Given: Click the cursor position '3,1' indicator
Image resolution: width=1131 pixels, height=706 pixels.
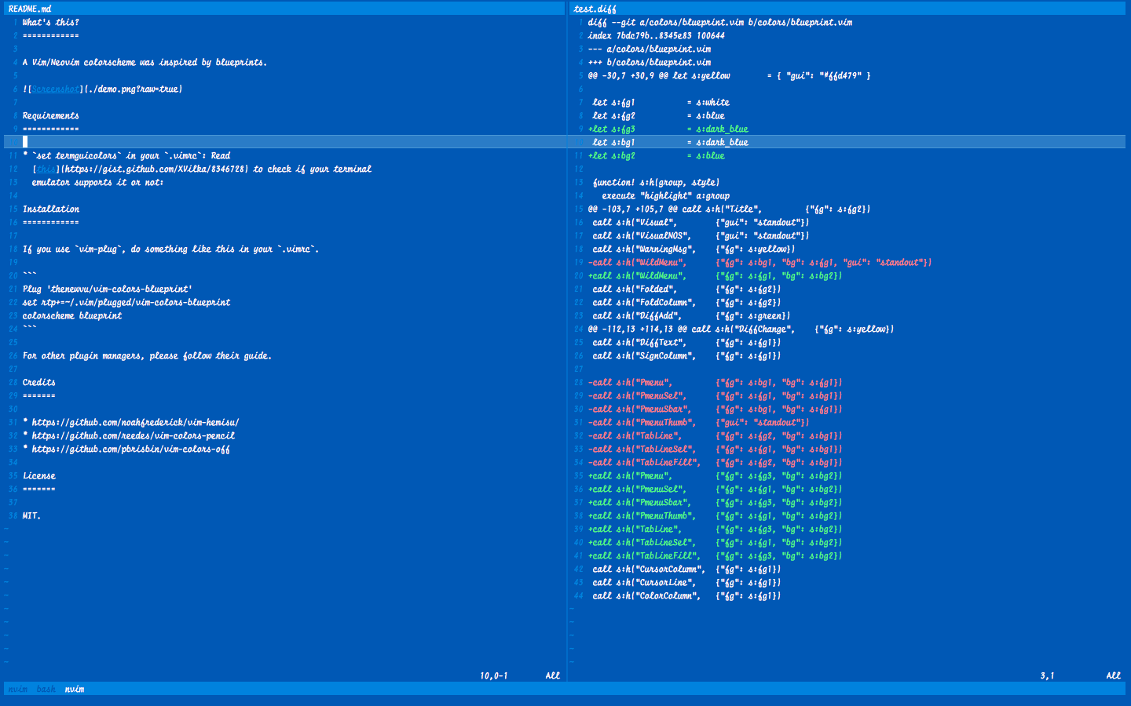Looking at the screenshot, I should tap(1048, 675).
